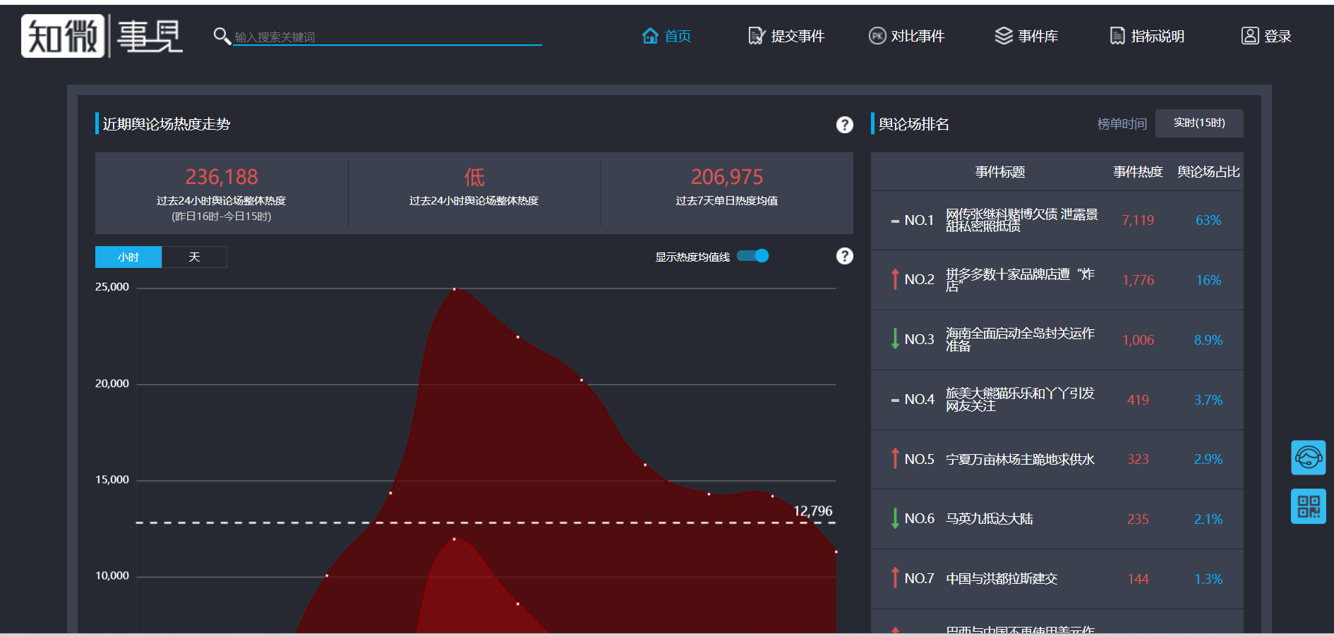Open NO.1 event 网传张继科赌博欠债
1334x636 pixels.
point(1021,220)
